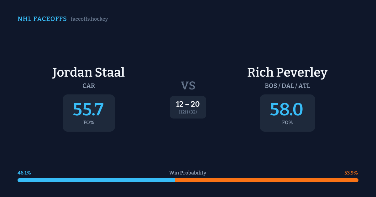The width and height of the screenshot is (376, 197).
Task: Click the 58.0 number
Action: coord(287,109)
